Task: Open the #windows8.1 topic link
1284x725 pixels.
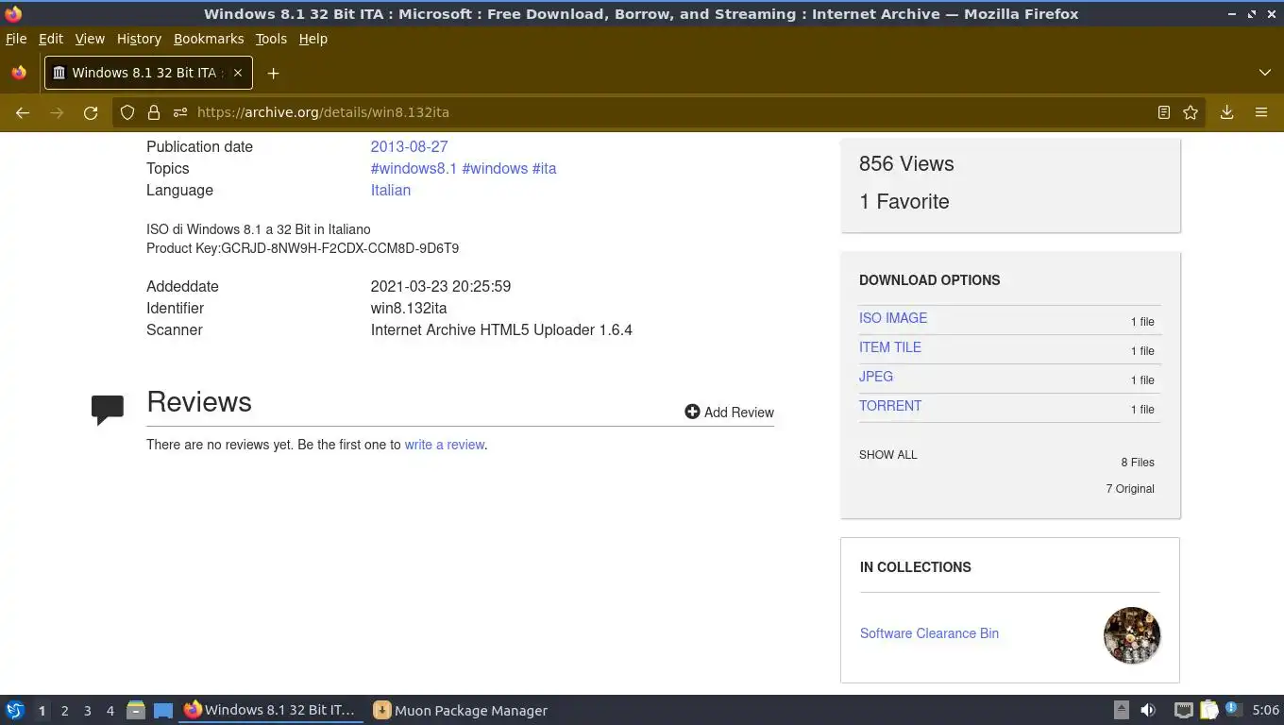Action: [414, 168]
